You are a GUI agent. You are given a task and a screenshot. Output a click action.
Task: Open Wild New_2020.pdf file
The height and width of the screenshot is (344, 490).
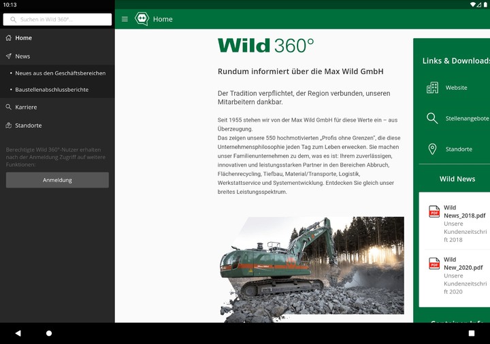tap(463, 264)
